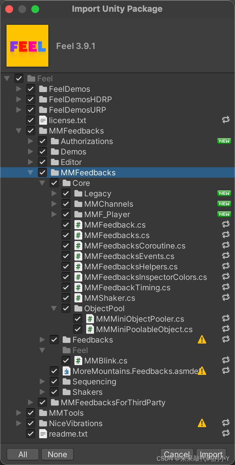Click the C# script icon of MMFeedbacks.cs
This screenshot has height=465, width=235.
[78, 235]
